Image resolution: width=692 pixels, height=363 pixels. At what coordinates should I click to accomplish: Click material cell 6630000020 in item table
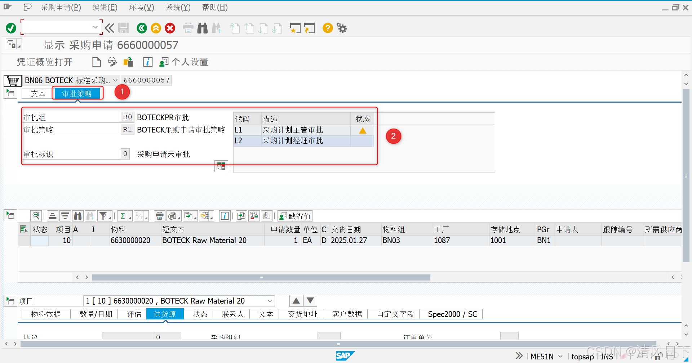[135, 241]
